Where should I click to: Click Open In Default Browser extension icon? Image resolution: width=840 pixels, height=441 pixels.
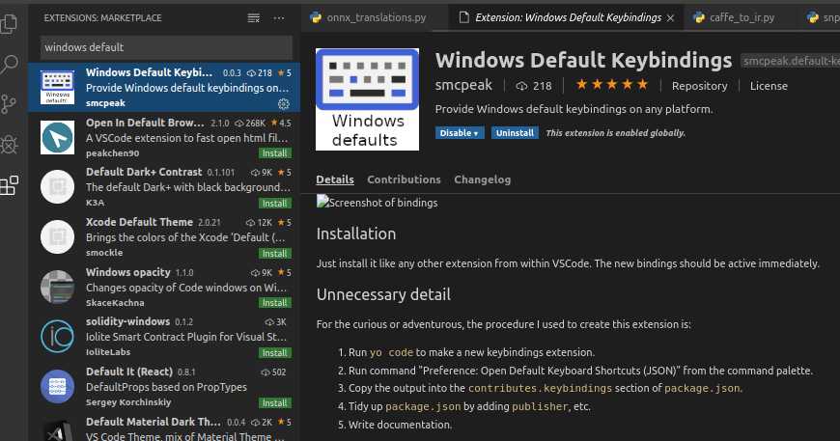(57, 138)
